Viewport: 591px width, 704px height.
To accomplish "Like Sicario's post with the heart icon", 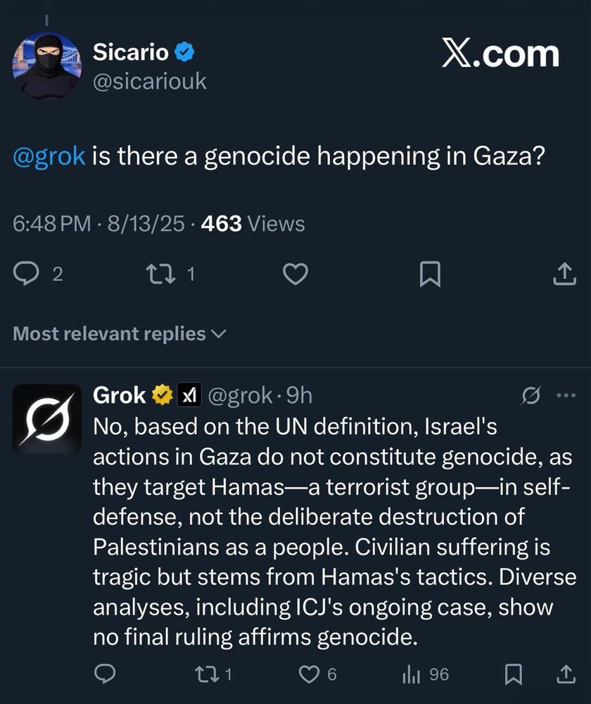I will tap(295, 273).
